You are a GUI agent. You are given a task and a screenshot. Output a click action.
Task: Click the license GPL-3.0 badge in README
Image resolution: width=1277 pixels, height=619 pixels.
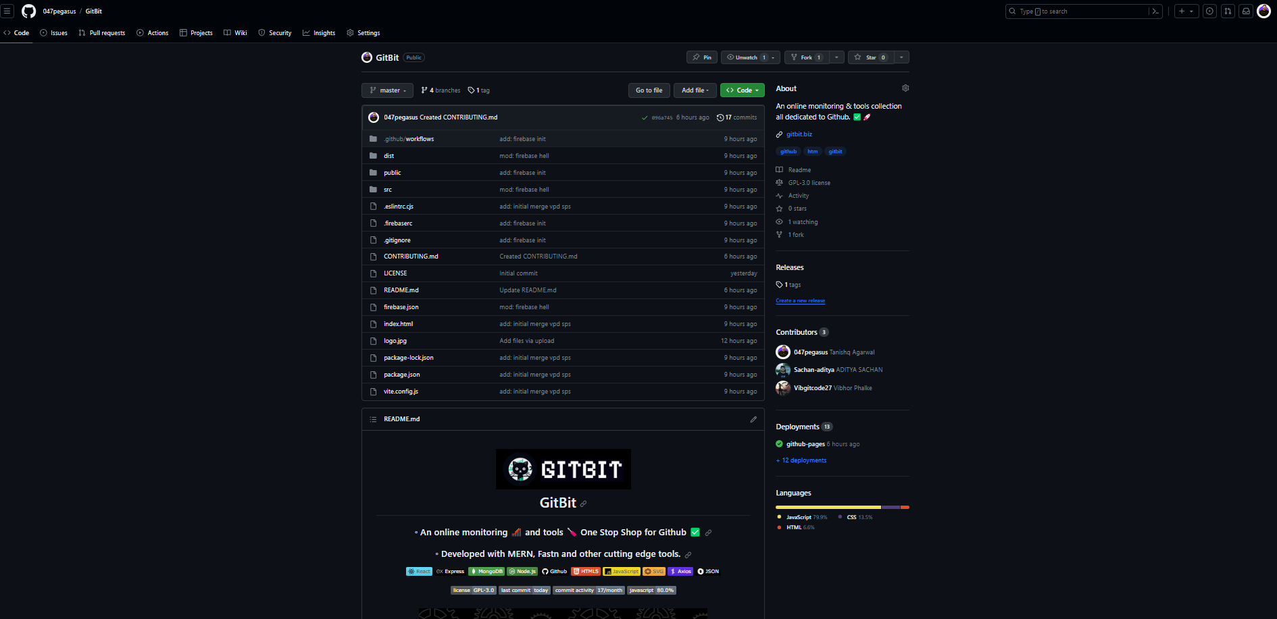(474, 590)
